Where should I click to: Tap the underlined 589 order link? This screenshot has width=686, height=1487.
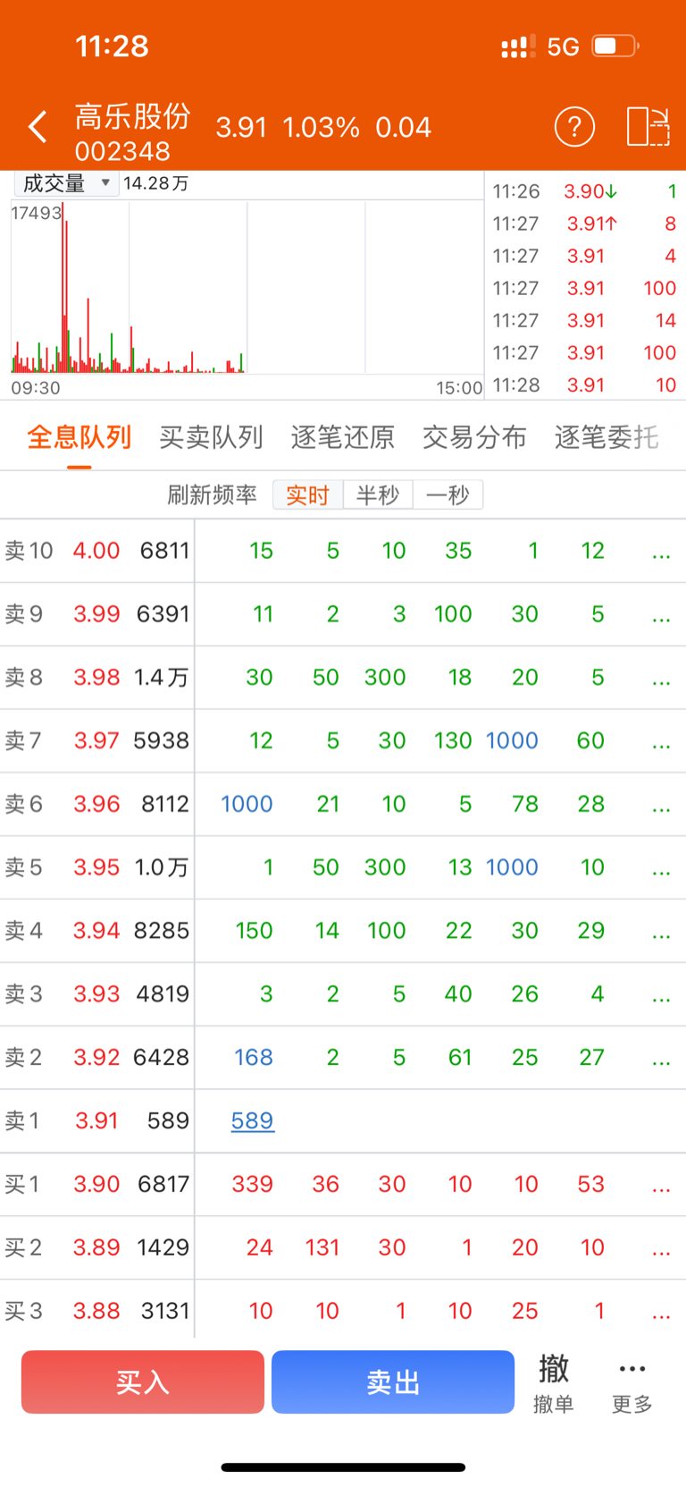click(x=253, y=1121)
